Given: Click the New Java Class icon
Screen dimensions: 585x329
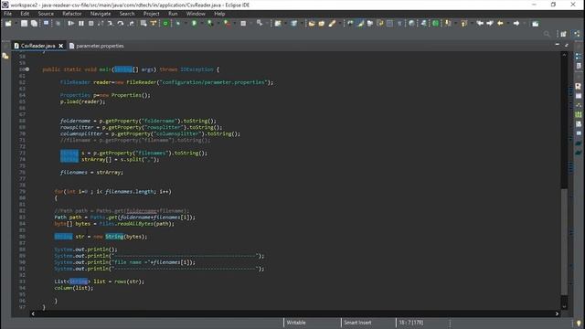Looking at the screenshot, I should [x=294, y=24].
